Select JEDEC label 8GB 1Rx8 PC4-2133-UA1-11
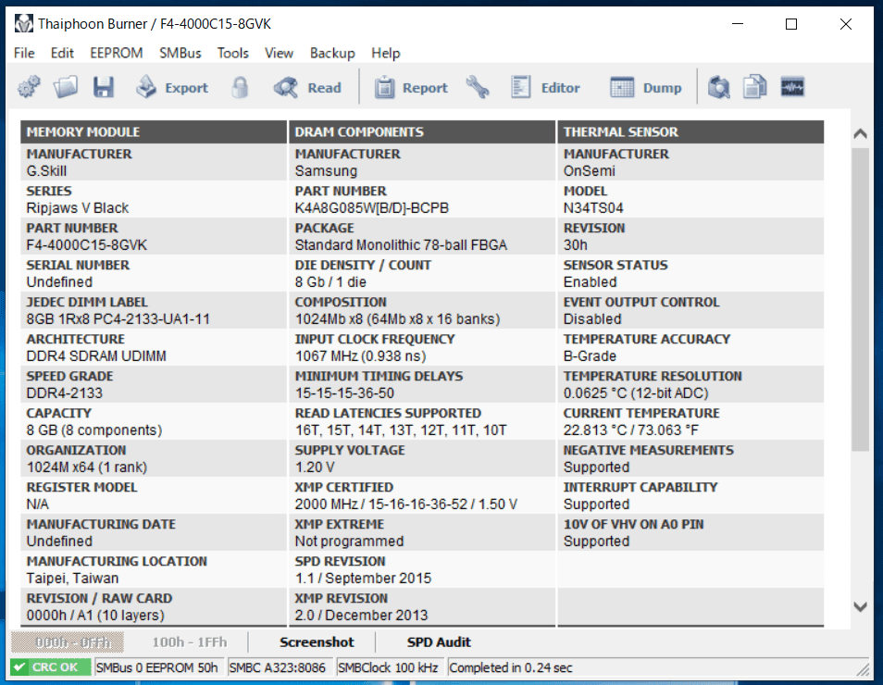 (118, 319)
